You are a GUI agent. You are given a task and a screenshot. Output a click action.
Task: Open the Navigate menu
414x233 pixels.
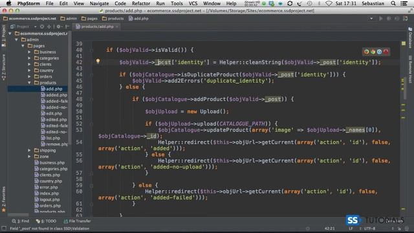pyautogui.click(x=99, y=3)
